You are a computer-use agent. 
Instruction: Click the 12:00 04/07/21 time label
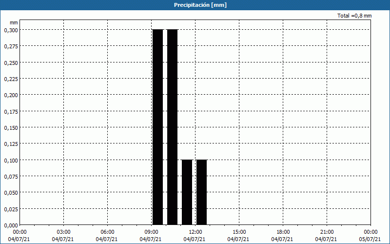pos(195,236)
